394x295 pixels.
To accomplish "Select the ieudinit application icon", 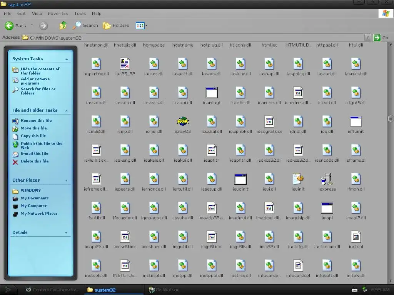I will point(240,179).
